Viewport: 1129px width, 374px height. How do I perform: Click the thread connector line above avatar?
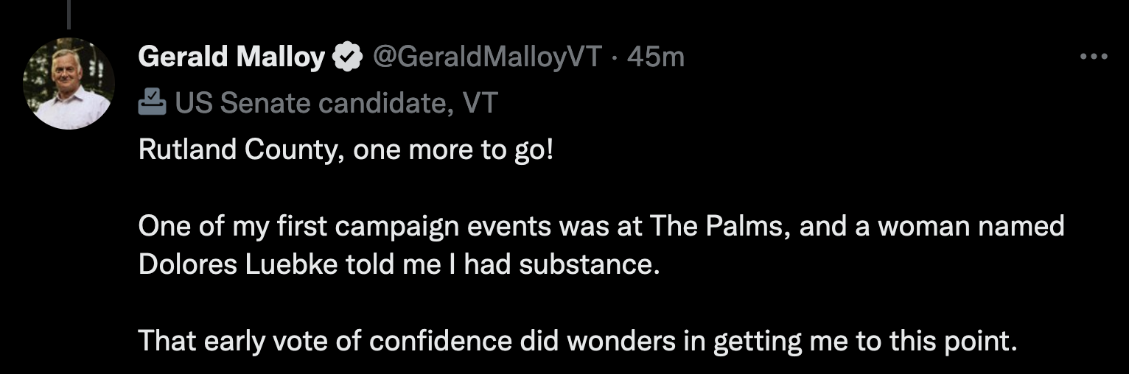pos(69,15)
